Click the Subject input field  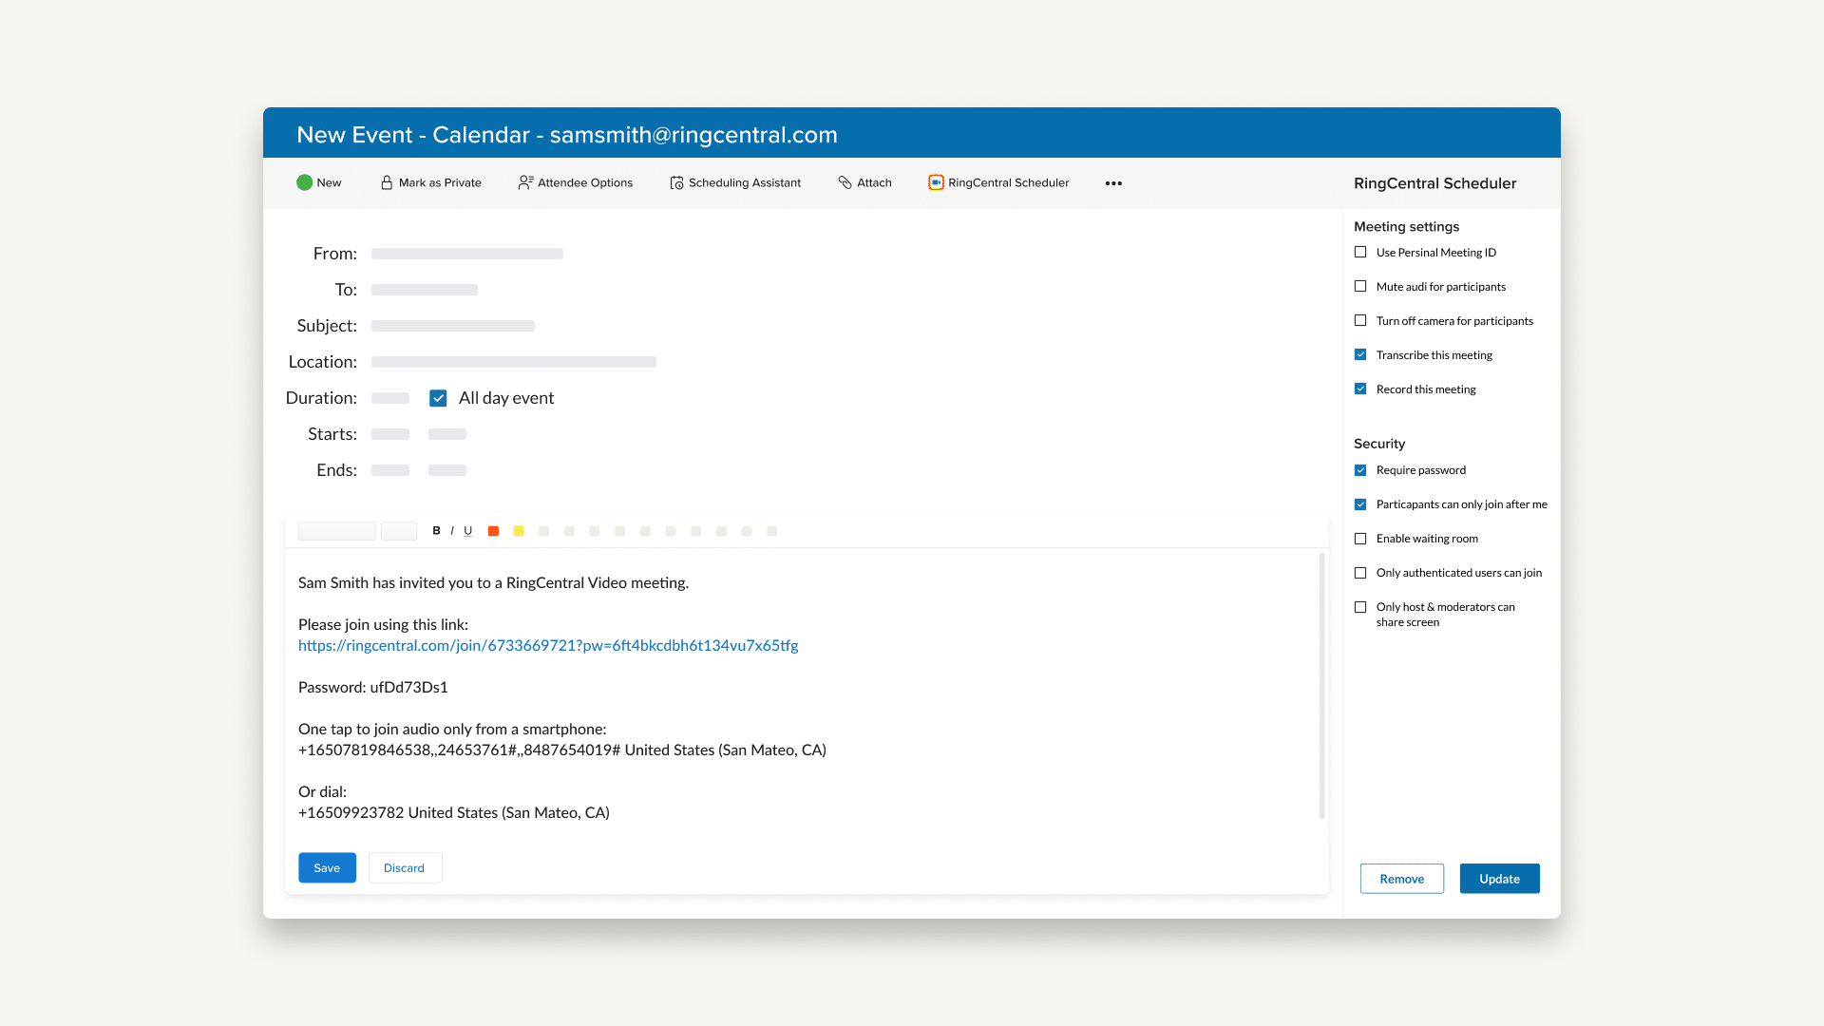(x=453, y=326)
